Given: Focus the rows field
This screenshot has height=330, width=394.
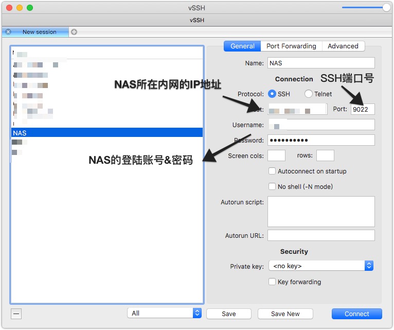Looking at the screenshot, I should tap(325, 155).
